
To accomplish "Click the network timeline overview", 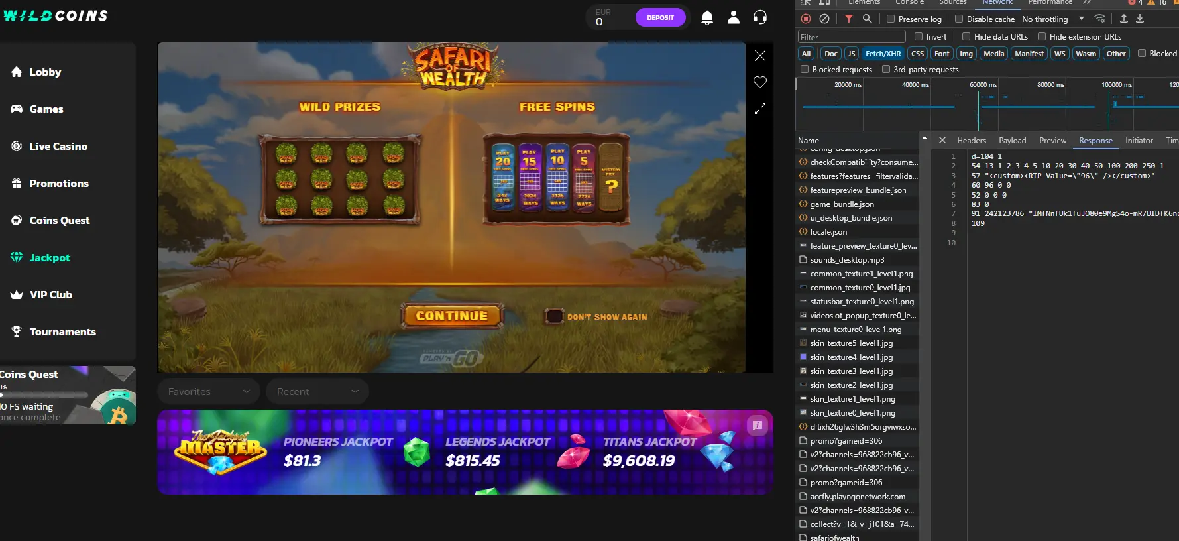I will coord(987,105).
